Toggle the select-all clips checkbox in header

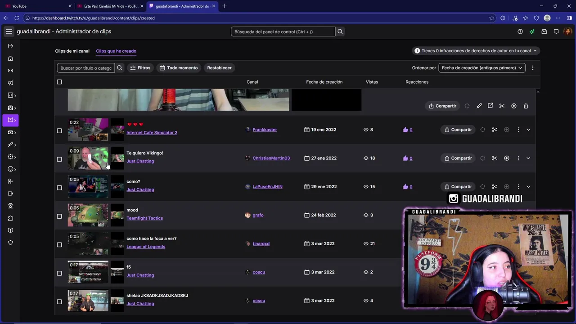pos(59,82)
